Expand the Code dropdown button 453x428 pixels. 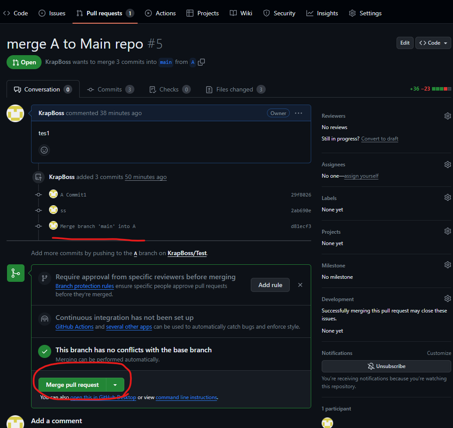433,43
